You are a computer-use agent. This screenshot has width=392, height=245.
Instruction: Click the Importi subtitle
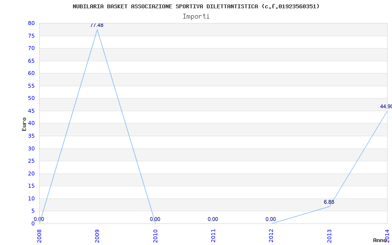pos(196,17)
